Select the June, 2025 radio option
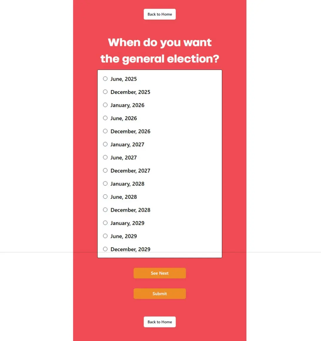 tap(105, 79)
